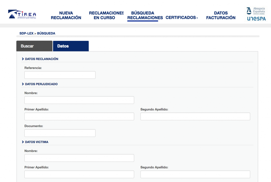The image size is (271, 182).
Task: Click Victima Primer Apellido field
Action: (x=79, y=174)
